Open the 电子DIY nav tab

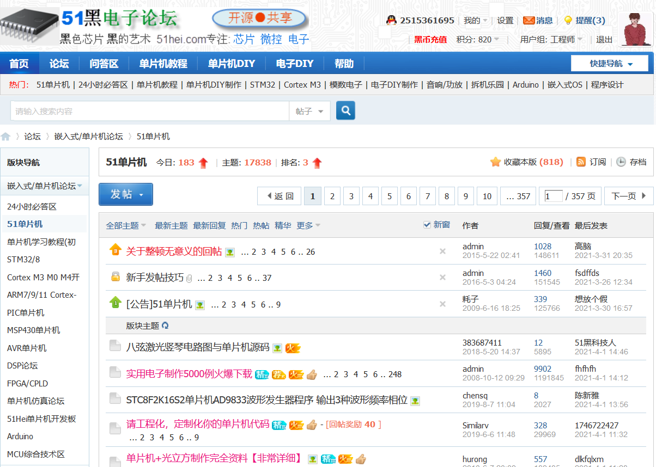(295, 64)
